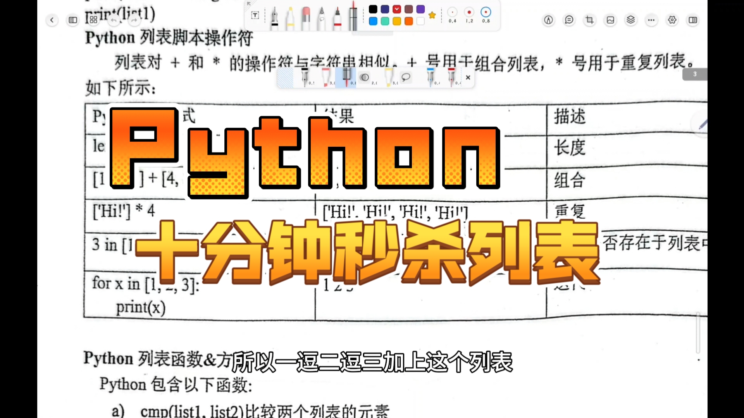Collapse the floating toolbar corner arrow
Screen dimensions: 744x418
coord(249,4)
